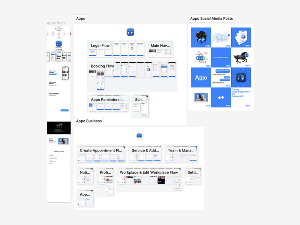
Task: Click the Appo Web frame title
Action: (56, 23)
